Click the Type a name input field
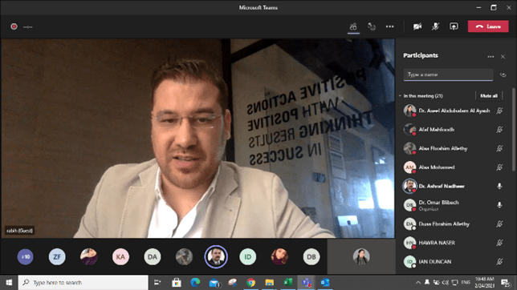517x290 pixels. coord(448,75)
